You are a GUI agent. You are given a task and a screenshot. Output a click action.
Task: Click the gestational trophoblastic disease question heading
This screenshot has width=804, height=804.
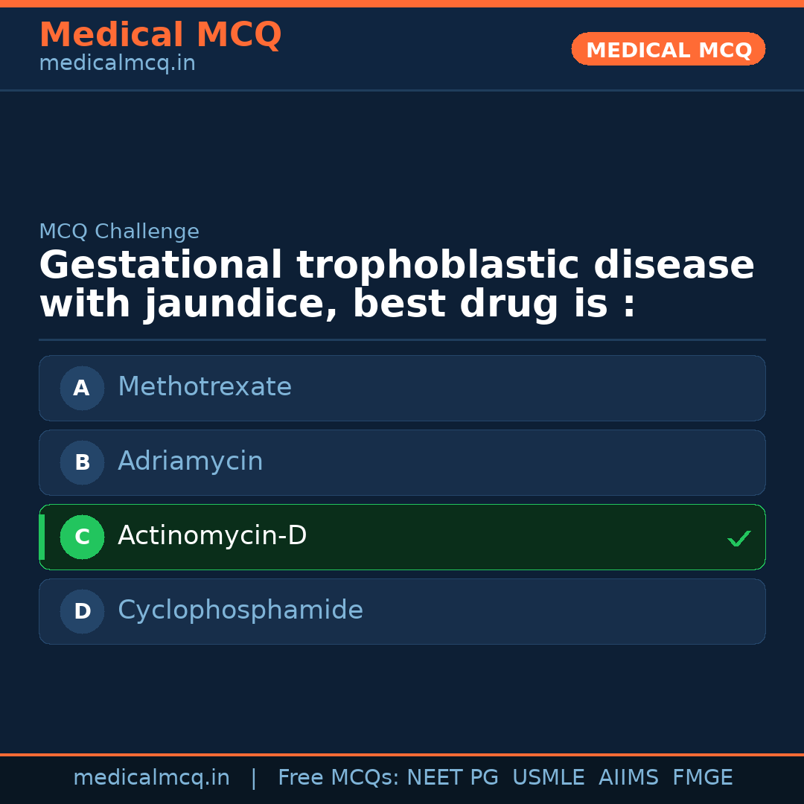397,285
